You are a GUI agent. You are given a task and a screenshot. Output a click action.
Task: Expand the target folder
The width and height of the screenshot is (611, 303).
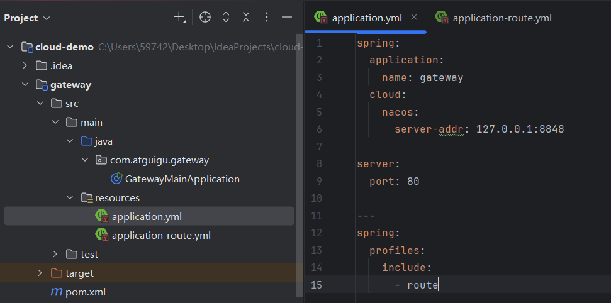point(40,273)
